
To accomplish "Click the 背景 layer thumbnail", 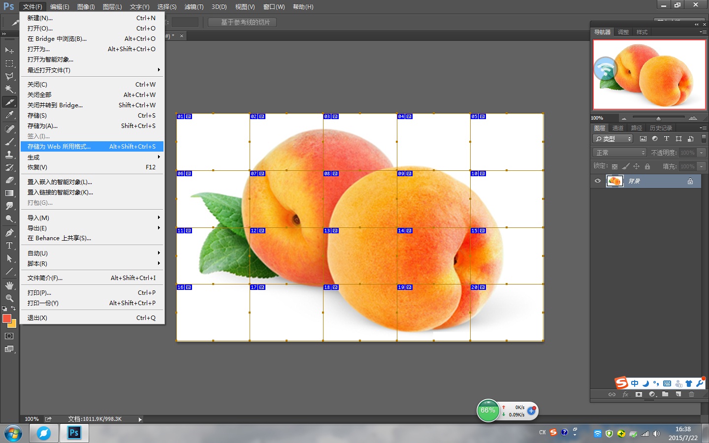I will (x=614, y=181).
